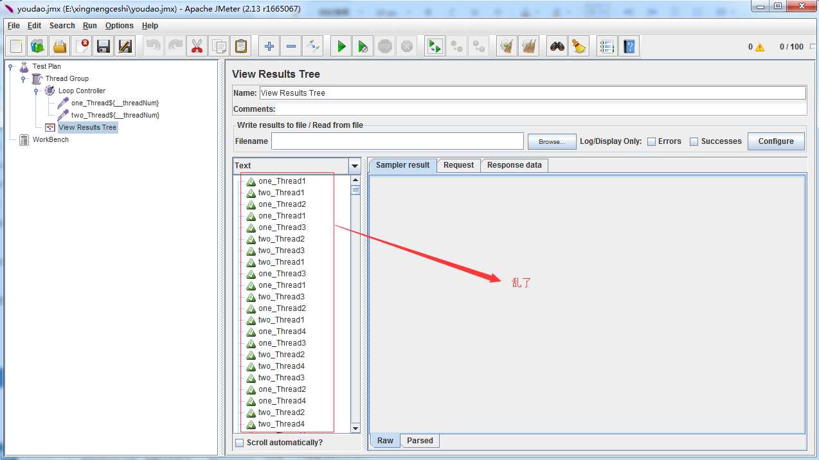Create a new test plan with New icon
Screen dimensions: 819x460
point(16,46)
